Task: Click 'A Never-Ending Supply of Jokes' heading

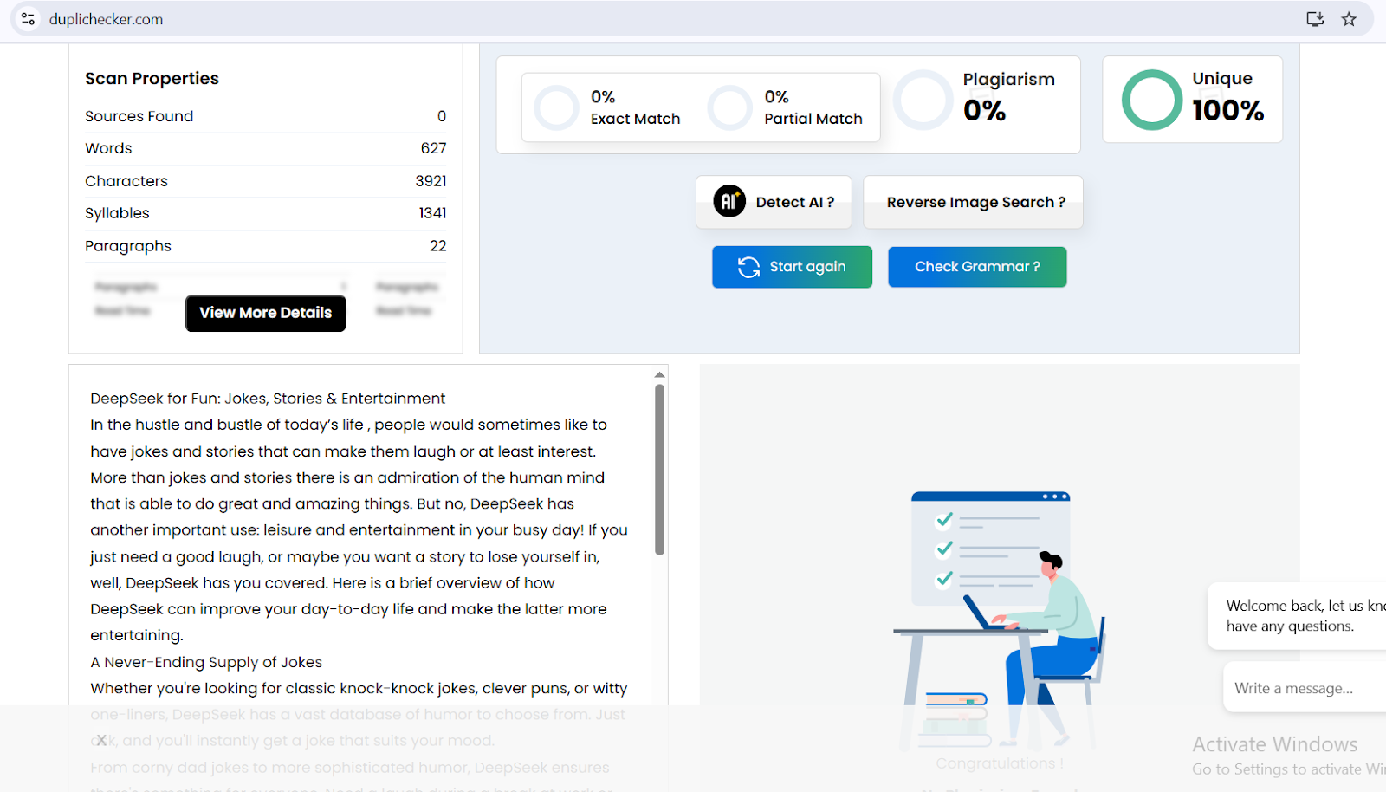Action: 206,662
